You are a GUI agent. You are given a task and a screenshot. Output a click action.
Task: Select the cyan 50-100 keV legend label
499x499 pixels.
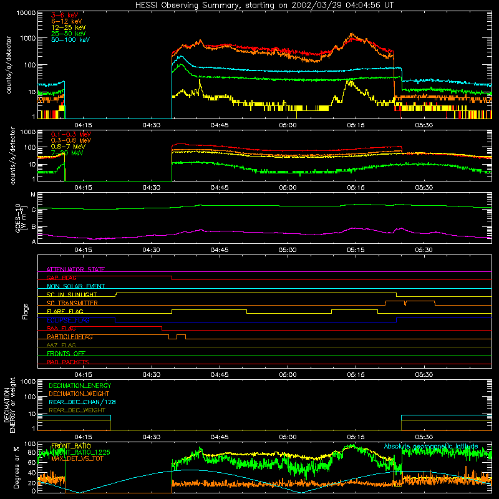(x=70, y=40)
